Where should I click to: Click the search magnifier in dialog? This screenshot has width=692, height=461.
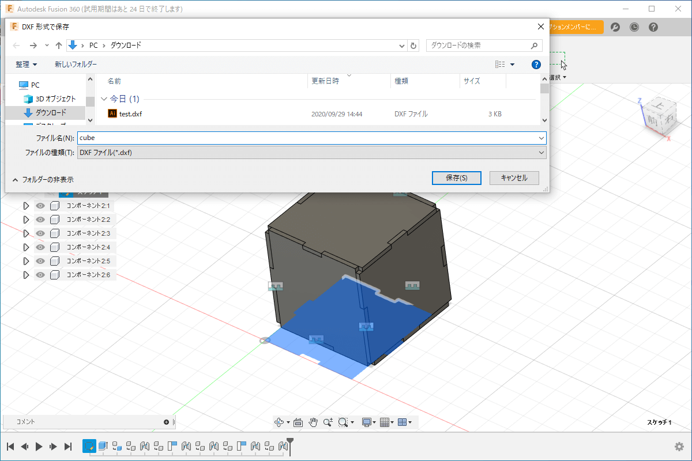[533, 45]
